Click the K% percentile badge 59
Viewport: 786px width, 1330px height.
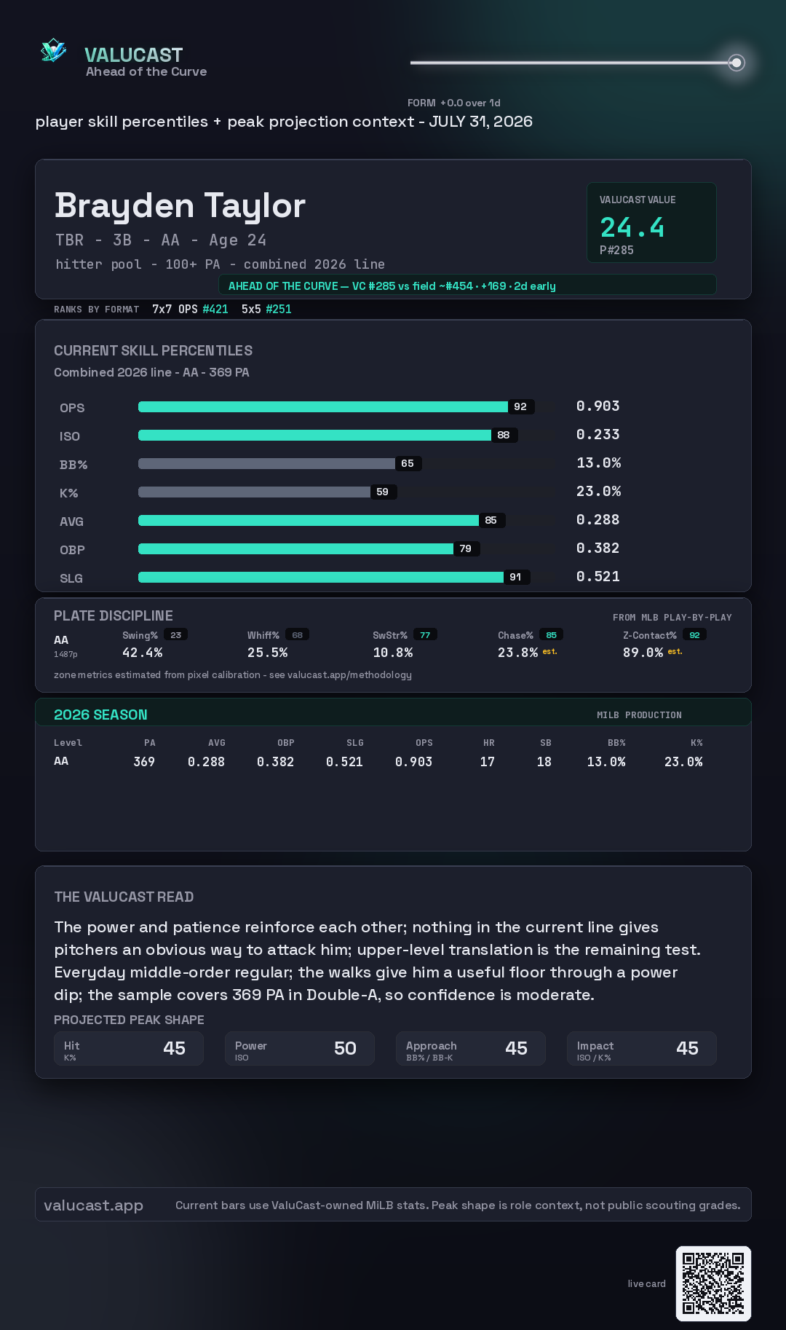point(383,492)
